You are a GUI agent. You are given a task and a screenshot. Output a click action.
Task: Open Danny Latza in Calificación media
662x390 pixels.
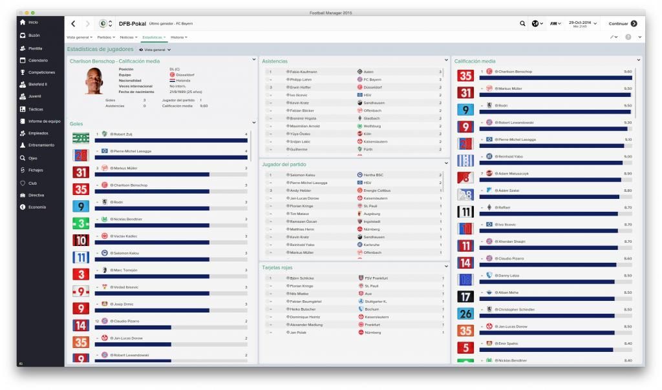tap(509, 276)
